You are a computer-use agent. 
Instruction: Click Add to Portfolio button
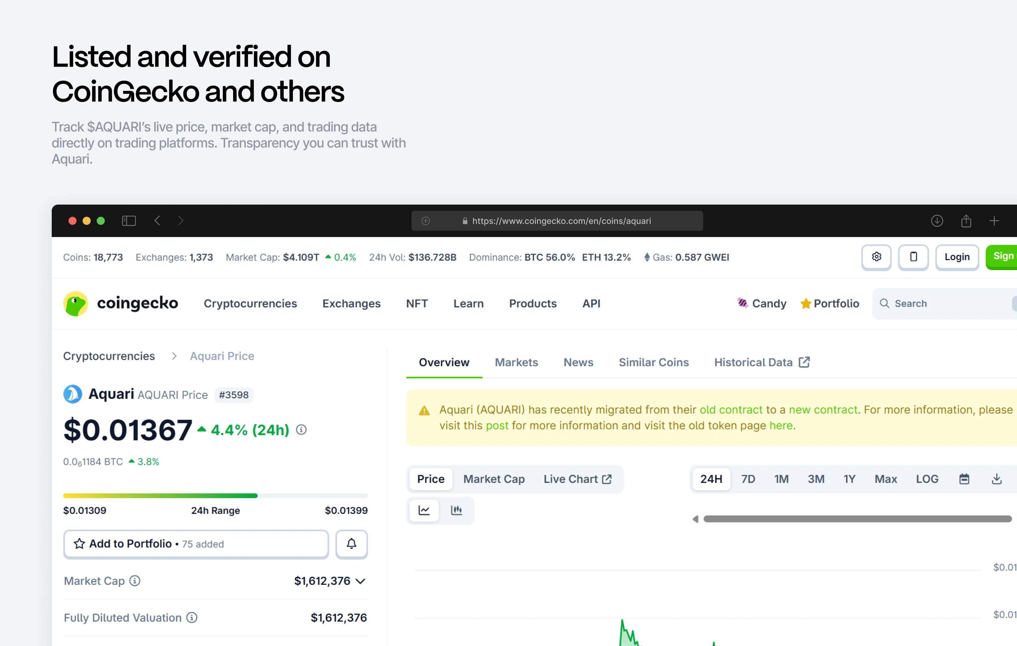[196, 544]
